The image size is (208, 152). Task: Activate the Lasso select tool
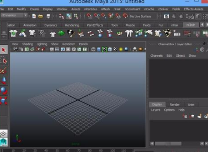click(x=4, y=60)
